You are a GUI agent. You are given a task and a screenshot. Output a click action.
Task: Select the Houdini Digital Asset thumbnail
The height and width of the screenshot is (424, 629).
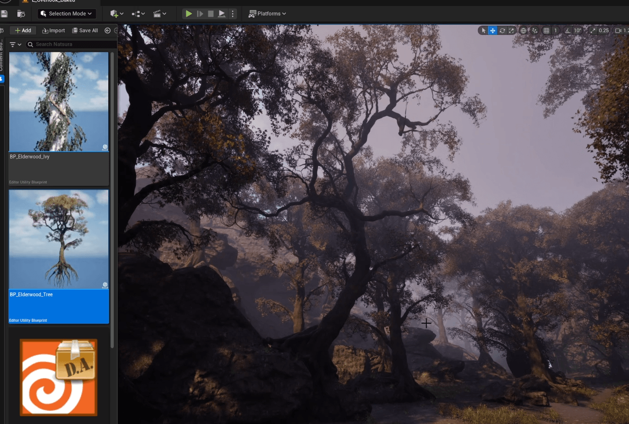[58, 377]
